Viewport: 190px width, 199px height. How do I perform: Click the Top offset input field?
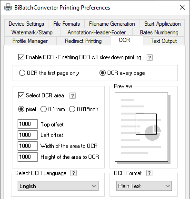pos(28,124)
